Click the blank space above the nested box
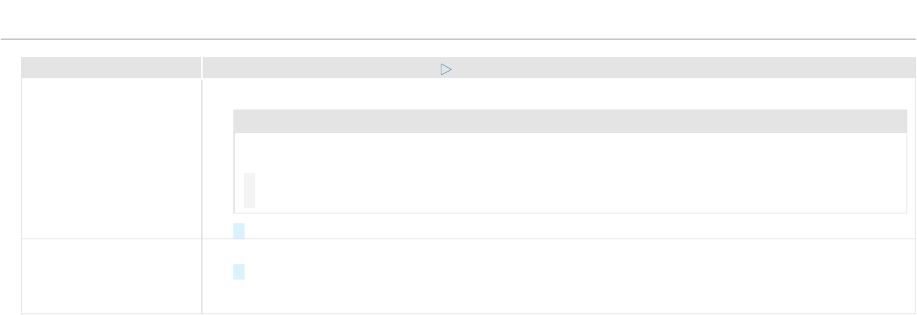This screenshot has width=917, height=315. click(x=558, y=94)
